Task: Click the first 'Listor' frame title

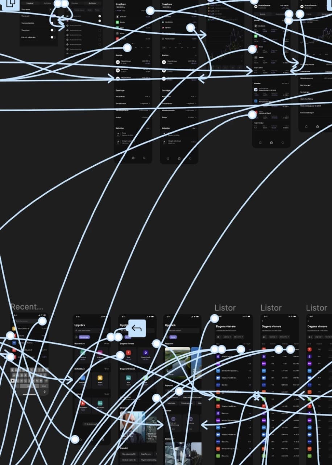Action: [225, 308]
